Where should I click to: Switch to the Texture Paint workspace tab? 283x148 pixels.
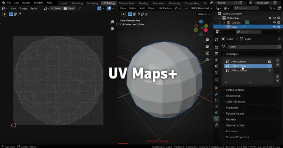126,3
